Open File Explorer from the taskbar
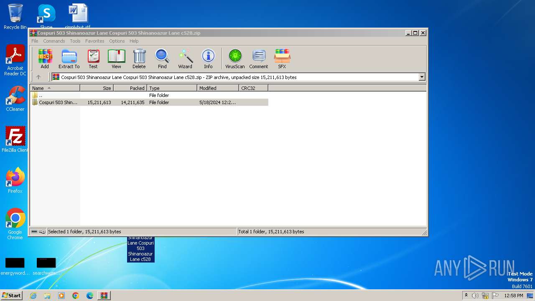The height and width of the screenshot is (301, 535). (47, 296)
